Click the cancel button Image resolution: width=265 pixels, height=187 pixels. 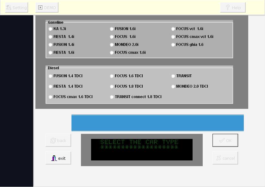coord(225,158)
